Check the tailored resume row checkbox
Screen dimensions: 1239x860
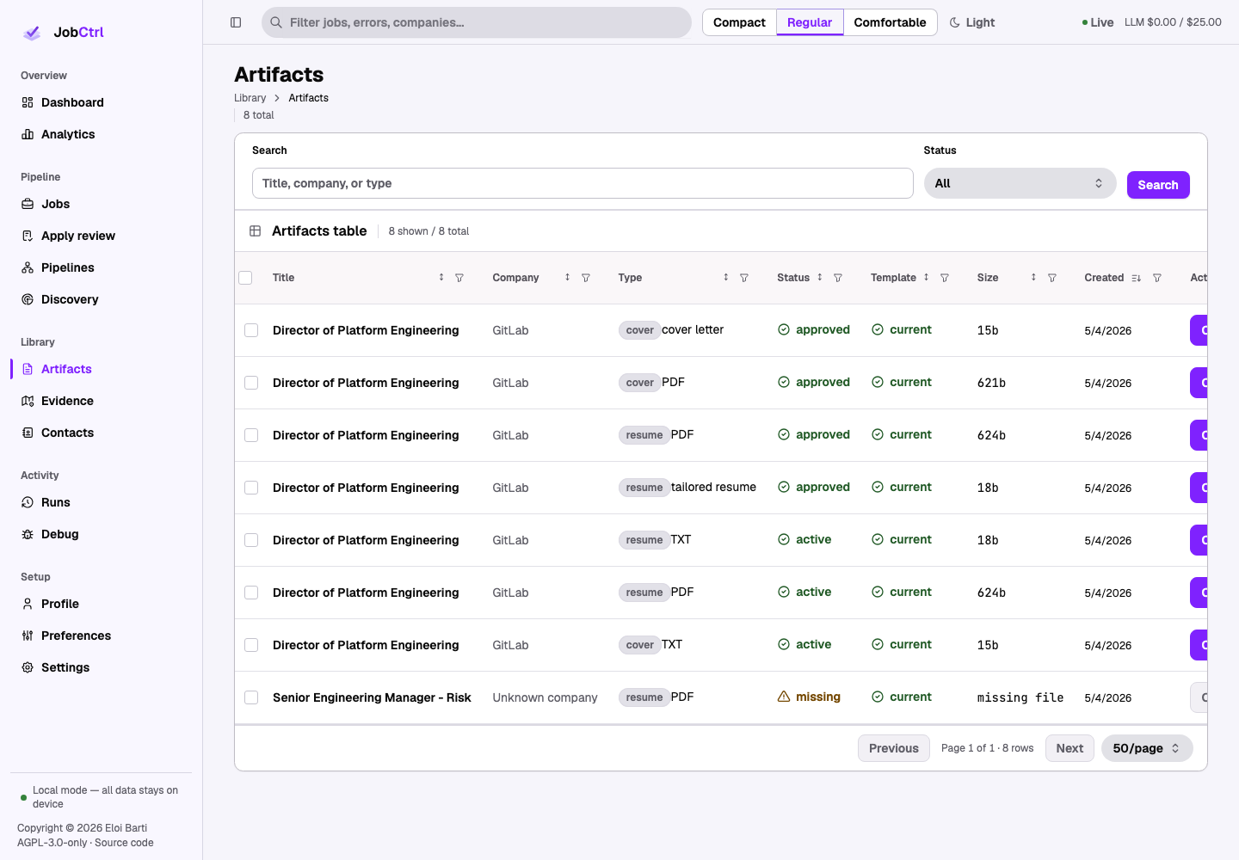click(251, 488)
